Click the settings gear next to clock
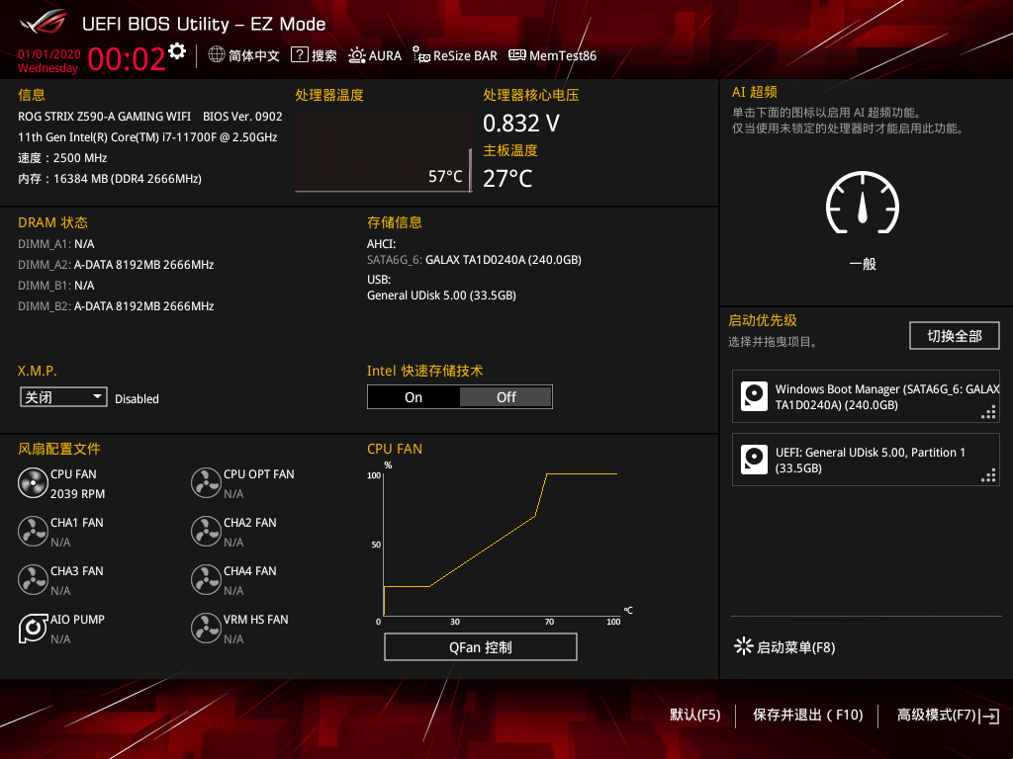The image size is (1013, 759). pos(177,51)
